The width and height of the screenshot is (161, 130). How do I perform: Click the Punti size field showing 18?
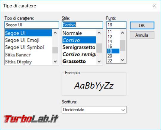(x=116, y=25)
